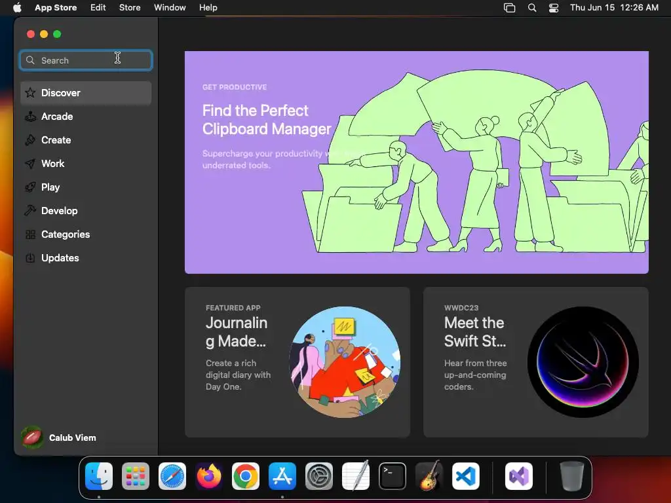Screen dimensions: 671x503
Task: Open GarageBand from the Dock
Action: [x=429, y=476]
